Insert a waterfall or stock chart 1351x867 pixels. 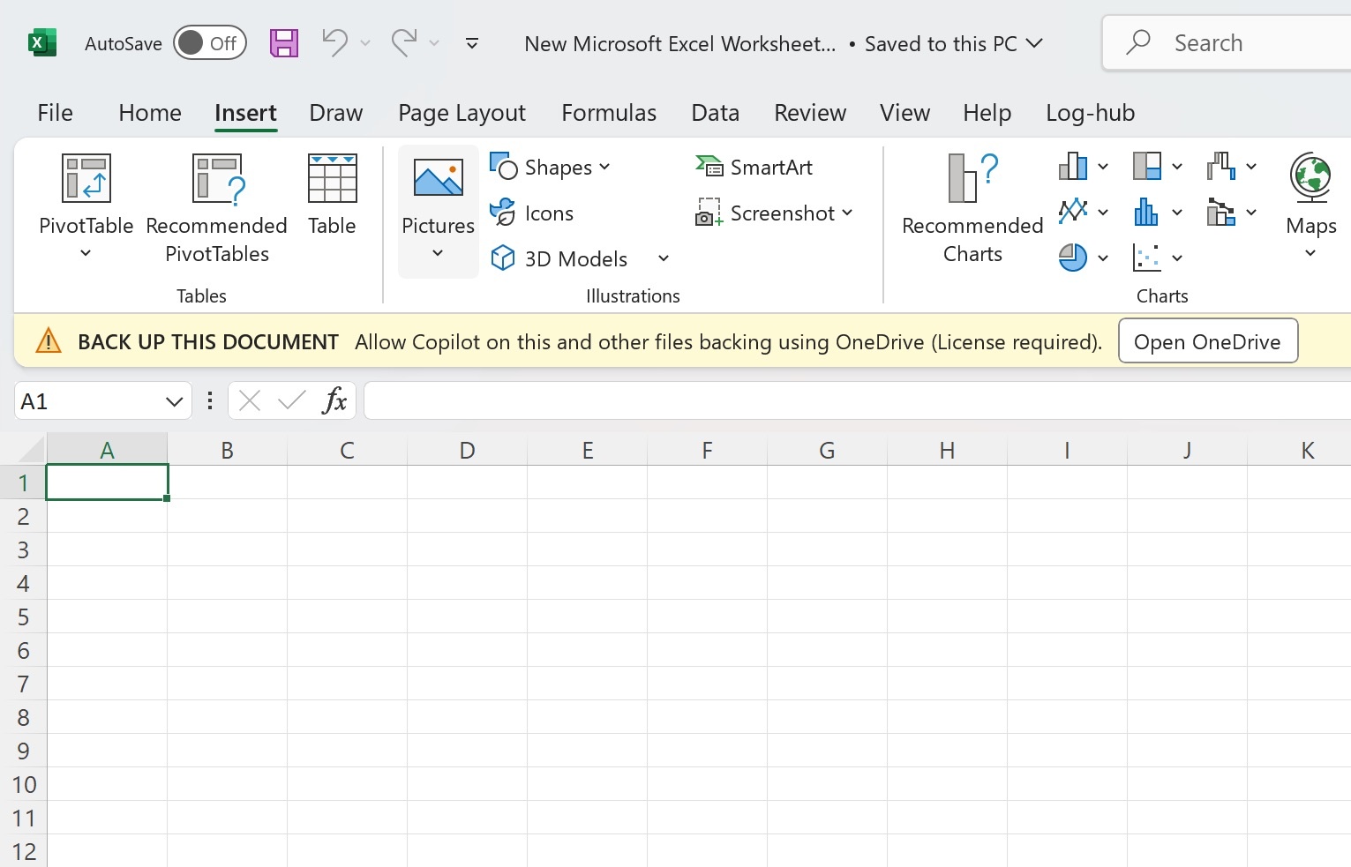1222,166
